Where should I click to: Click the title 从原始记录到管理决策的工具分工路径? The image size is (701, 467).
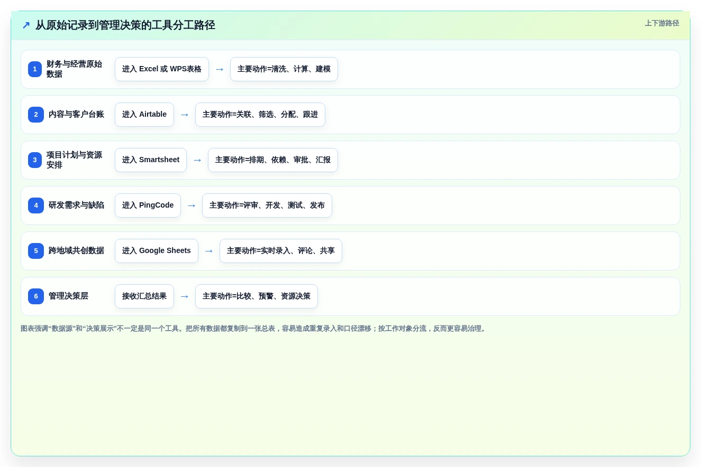(125, 25)
